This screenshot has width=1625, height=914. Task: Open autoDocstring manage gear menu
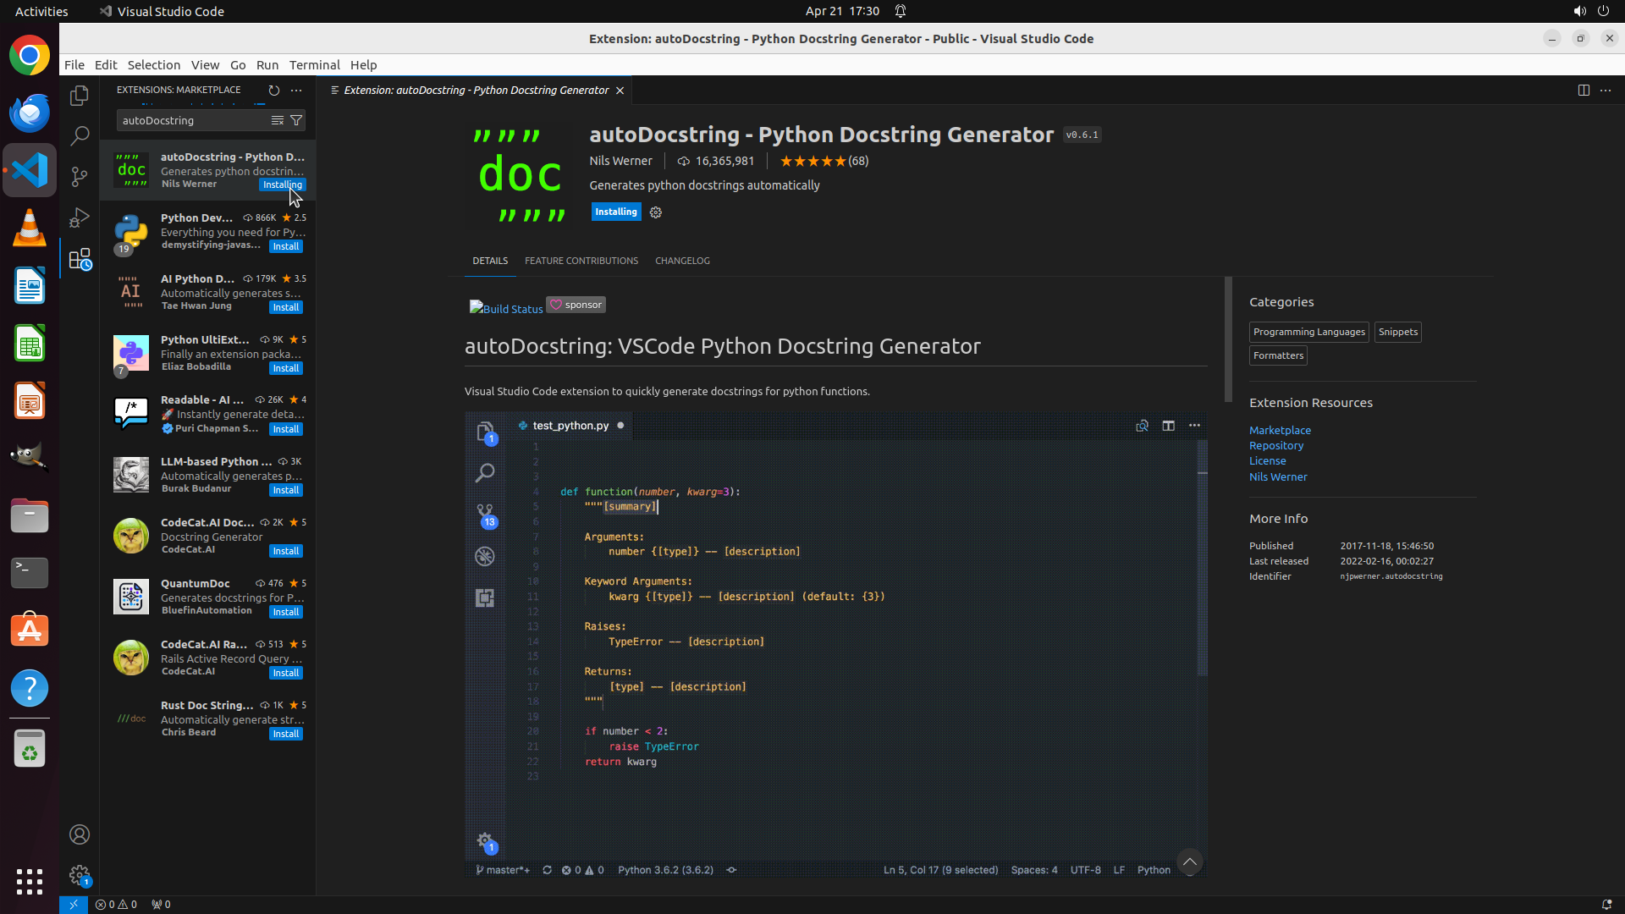[656, 212]
